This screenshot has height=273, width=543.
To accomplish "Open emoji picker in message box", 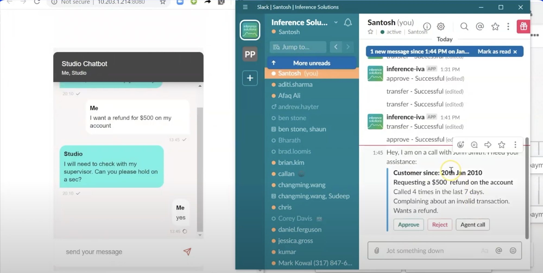I will (513, 250).
